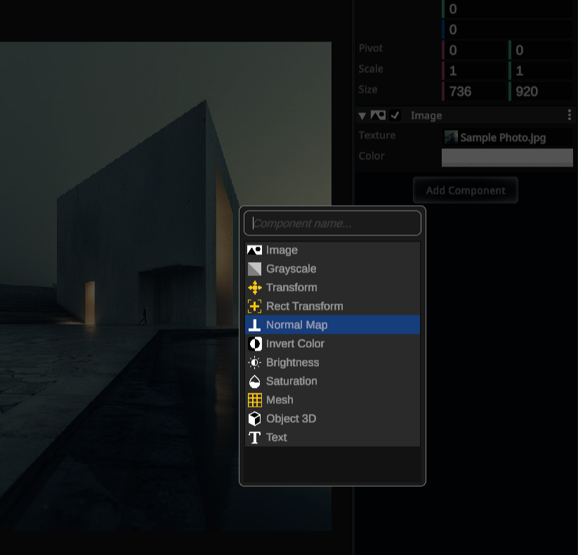578x555 pixels.
Task: Click the Pivot X value field
Action: click(474, 50)
